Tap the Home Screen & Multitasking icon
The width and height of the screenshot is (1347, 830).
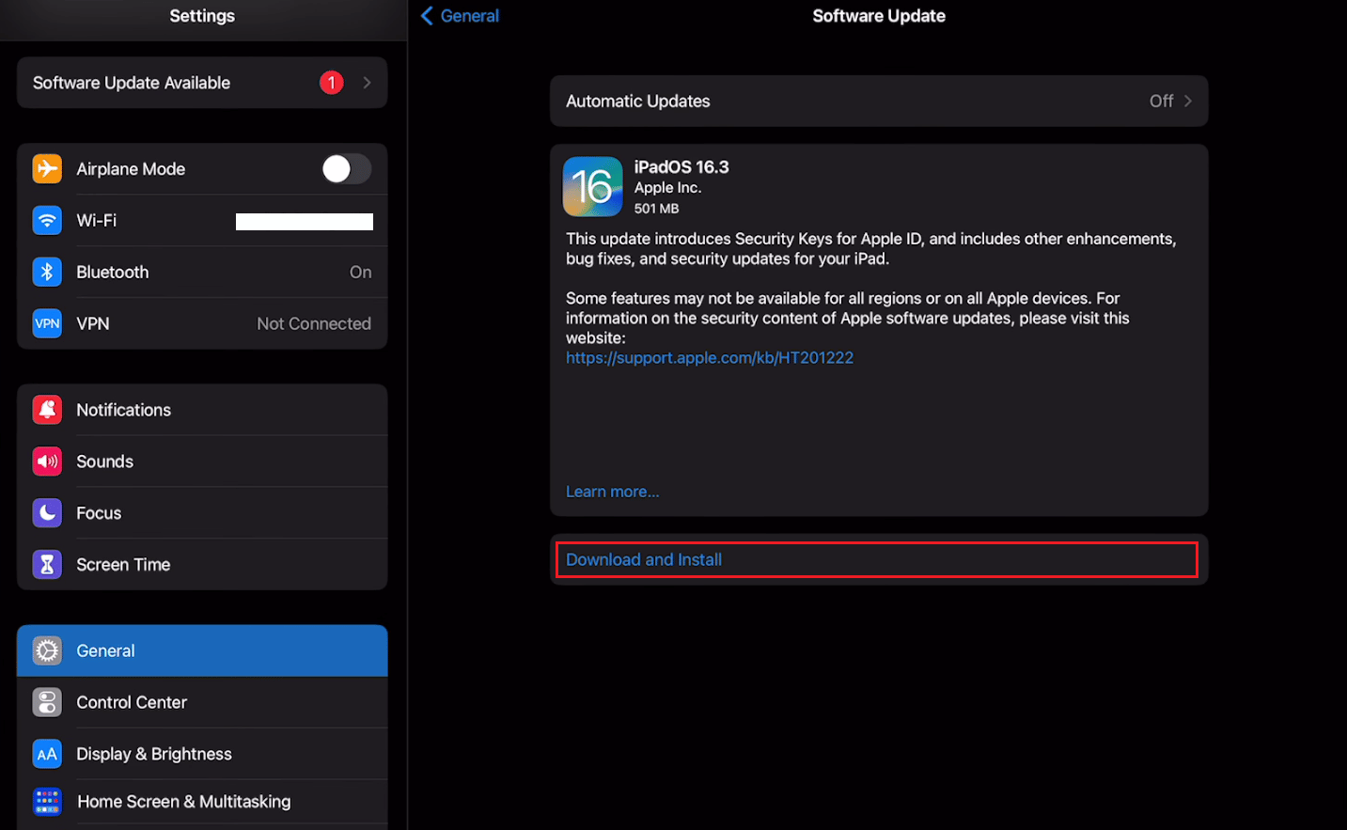pyautogui.click(x=47, y=802)
